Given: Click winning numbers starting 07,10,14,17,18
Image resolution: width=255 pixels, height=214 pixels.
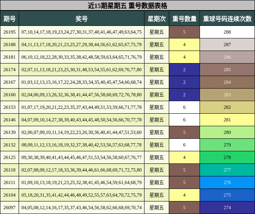Looking at the screenshot, I should pyautogui.click(x=81, y=32).
